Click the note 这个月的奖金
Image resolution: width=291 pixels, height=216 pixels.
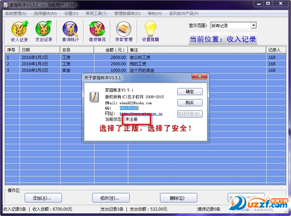[142, 70]
